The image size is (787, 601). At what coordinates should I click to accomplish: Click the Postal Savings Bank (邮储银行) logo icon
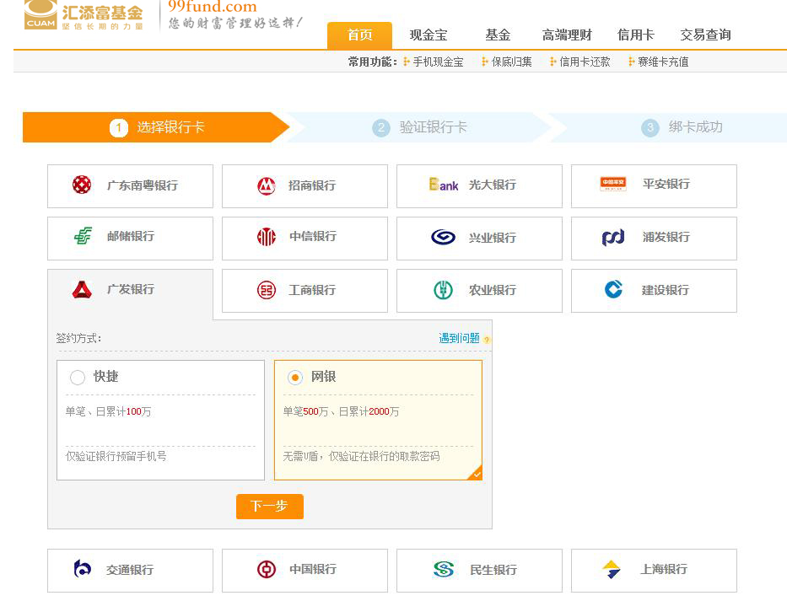[83, 237]
